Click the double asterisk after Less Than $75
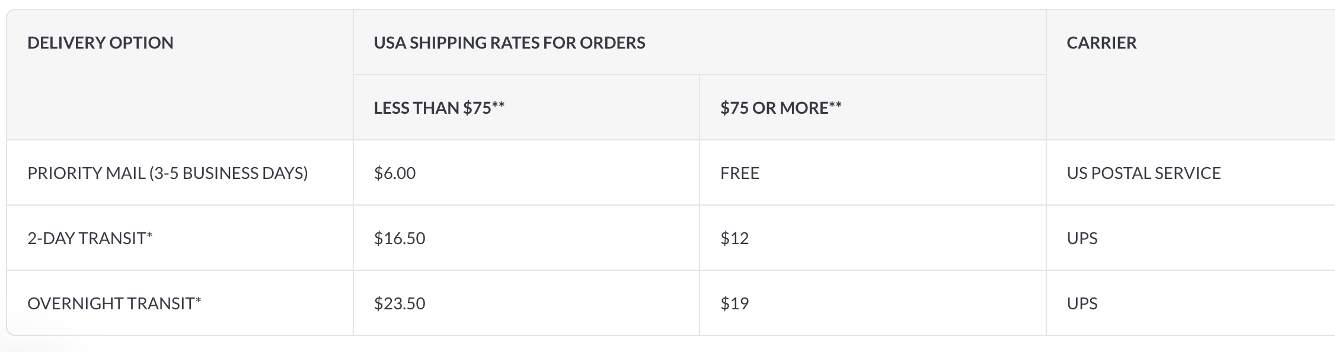 click(499, 105)
